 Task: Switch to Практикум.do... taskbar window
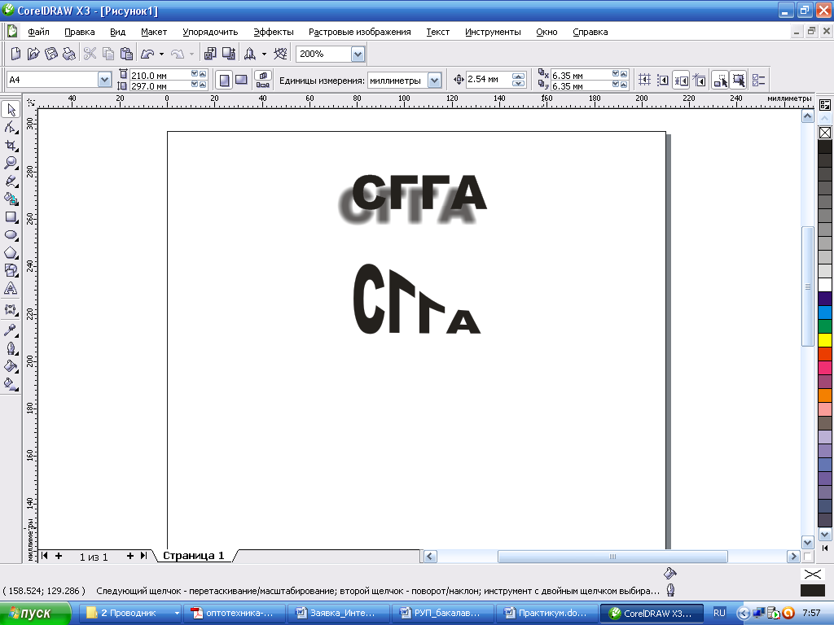tap(546, 614)
